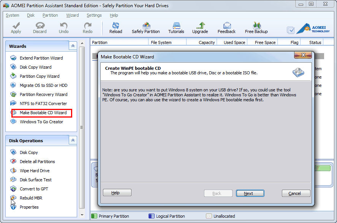This screenshot has width=337, height=223.
Task: Click the Extend Partition Wizard icon
Action: (13, 58)
